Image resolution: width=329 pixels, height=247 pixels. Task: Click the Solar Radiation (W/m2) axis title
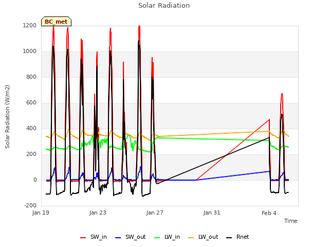pos(7,117)
